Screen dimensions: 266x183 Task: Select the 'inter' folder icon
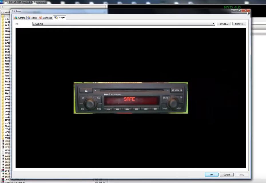3,79
